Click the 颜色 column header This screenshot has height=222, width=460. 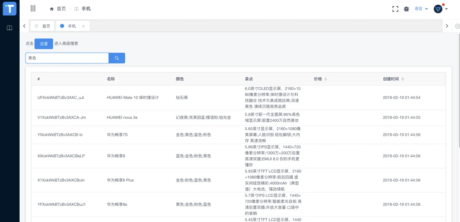click(x=180, y=79)
